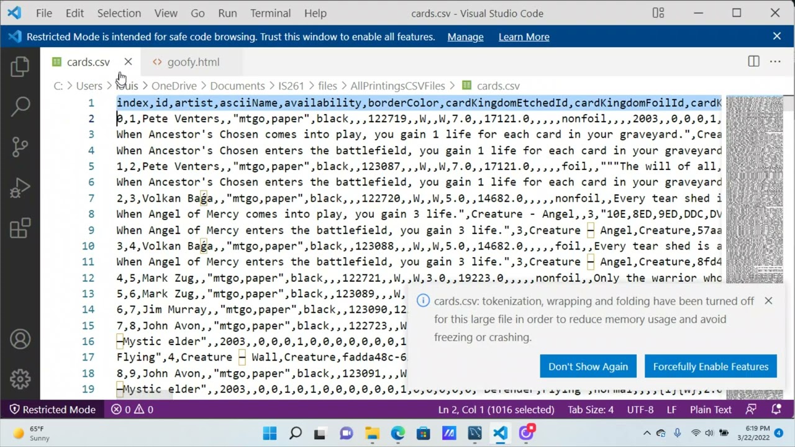Open the notifications bell in the status bar
Viewport: 795px width, 447px height.
point(776,410)
